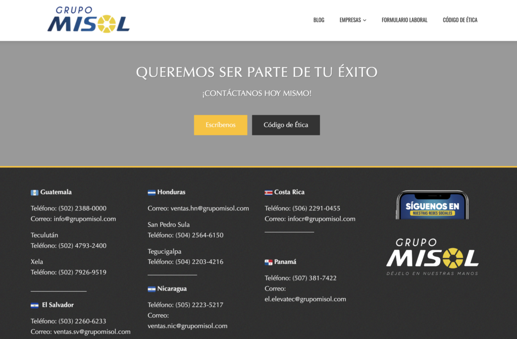The image size is (517, 339).
Task: Open Código de Ética in navigation
Action: (x=460, y=20)
